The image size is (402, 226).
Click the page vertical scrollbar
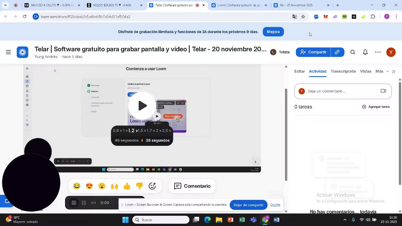pyautogui.click(x=286, y=134)
